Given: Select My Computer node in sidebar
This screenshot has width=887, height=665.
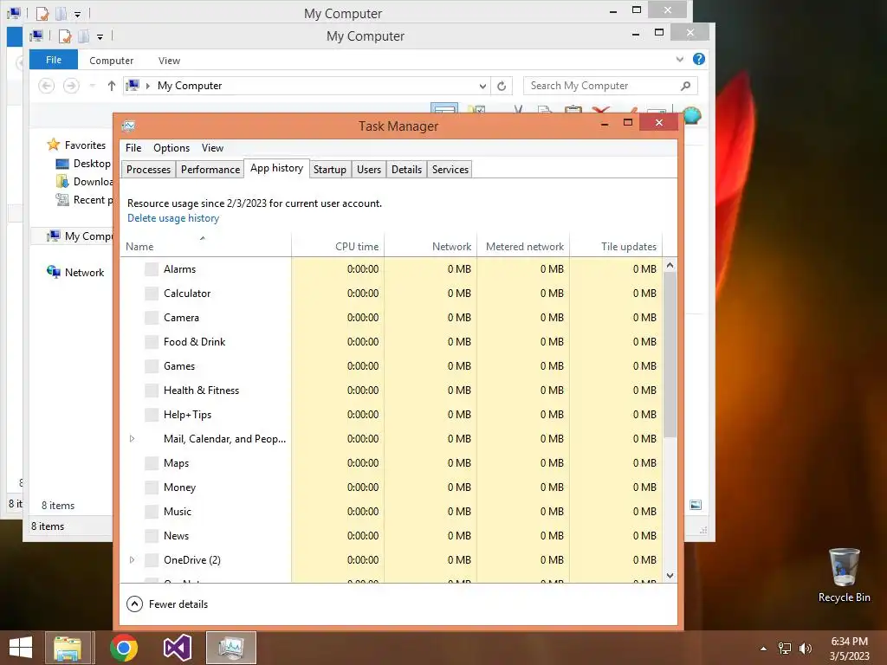Looking at the screenshot, I should [81, 236].
